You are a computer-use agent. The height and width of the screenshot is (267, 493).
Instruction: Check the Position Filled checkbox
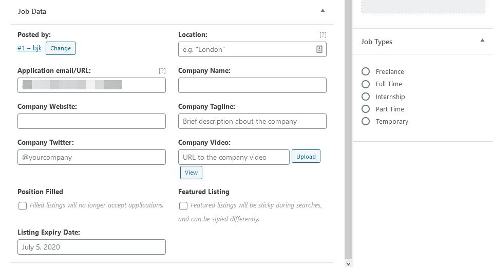[22, 206]
